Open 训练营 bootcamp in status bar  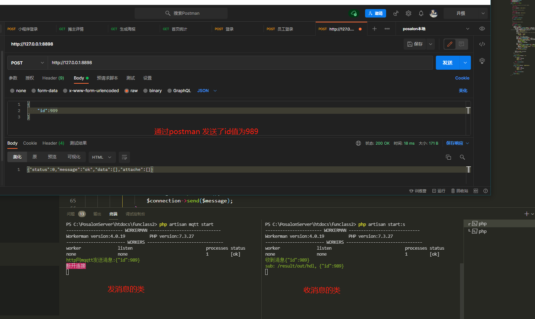point(418,191)
